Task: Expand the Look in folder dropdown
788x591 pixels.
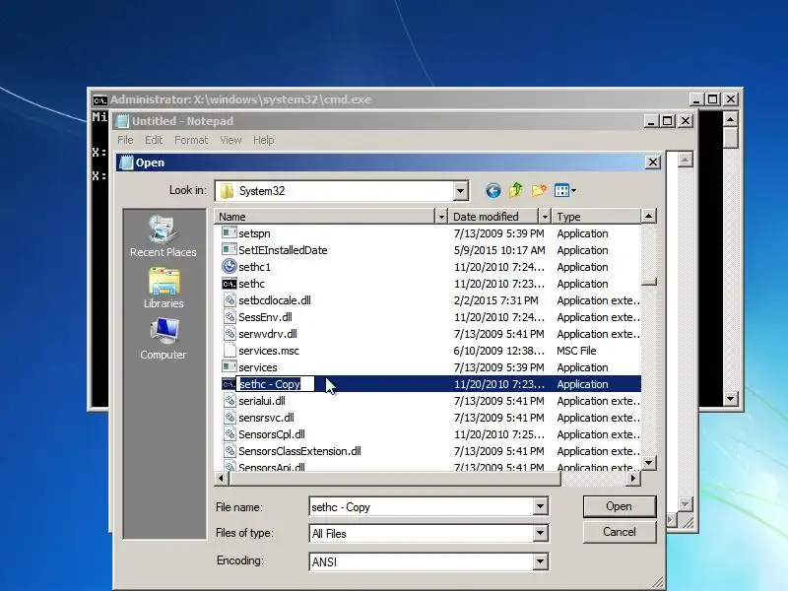Action: [460, 191]
